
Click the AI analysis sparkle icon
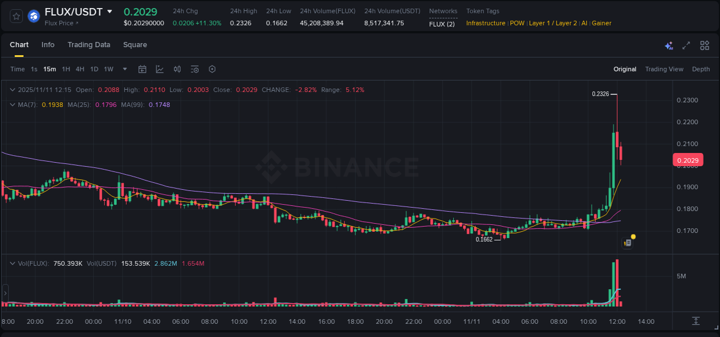point(669,45)
